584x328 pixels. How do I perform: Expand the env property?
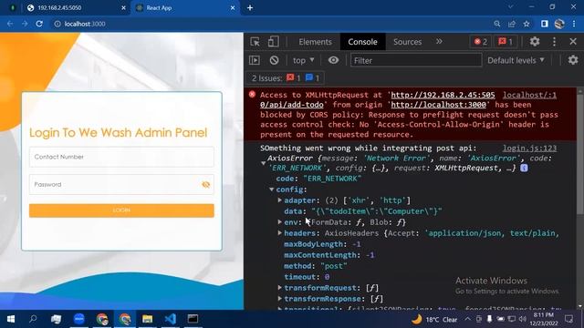point(280,222)
